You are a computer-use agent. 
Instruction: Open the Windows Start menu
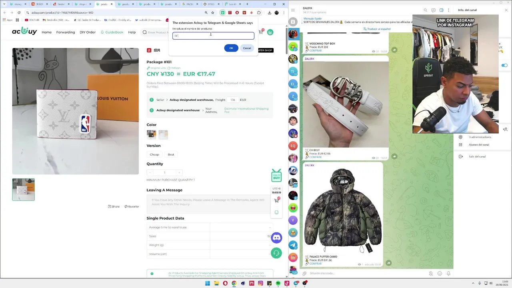pos(208,283)
